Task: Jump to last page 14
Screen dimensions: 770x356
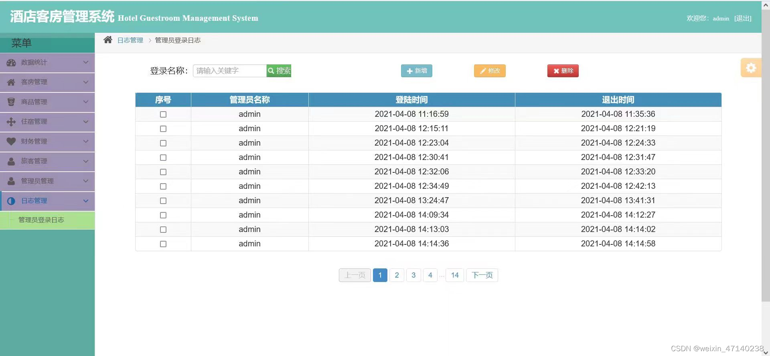Action: (455, 275)
